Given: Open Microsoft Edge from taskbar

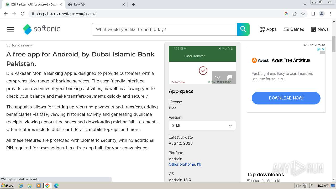Looking at the screenshot, I should [56, 186].
